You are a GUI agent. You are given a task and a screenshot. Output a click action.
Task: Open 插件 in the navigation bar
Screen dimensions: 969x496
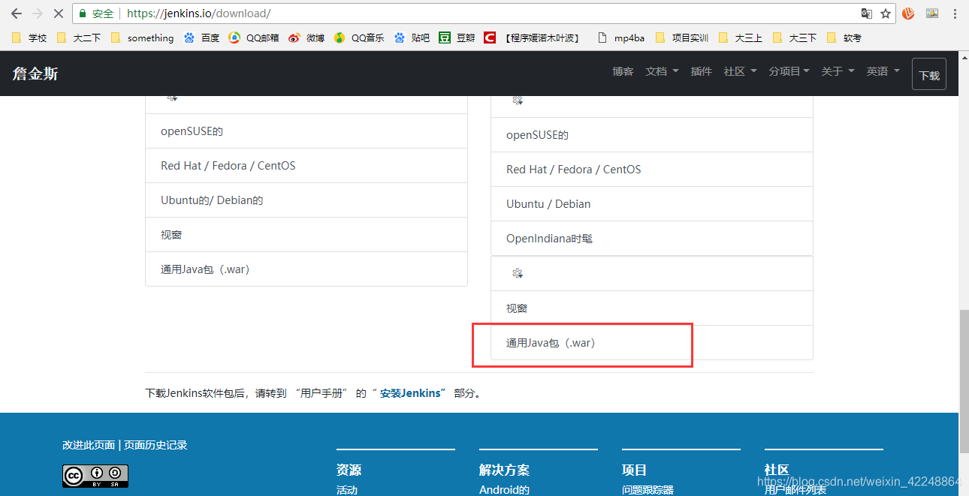click(701, 71)
